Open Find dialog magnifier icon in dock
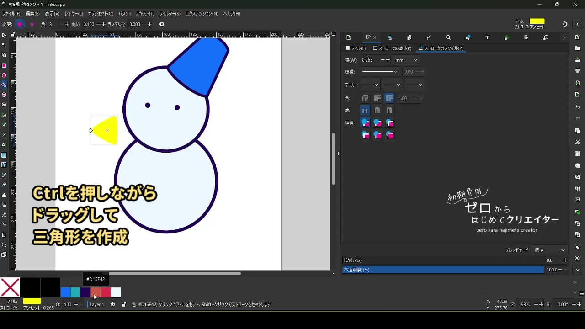Viewport: 585px width, 329px height. (x=448, y=37)
